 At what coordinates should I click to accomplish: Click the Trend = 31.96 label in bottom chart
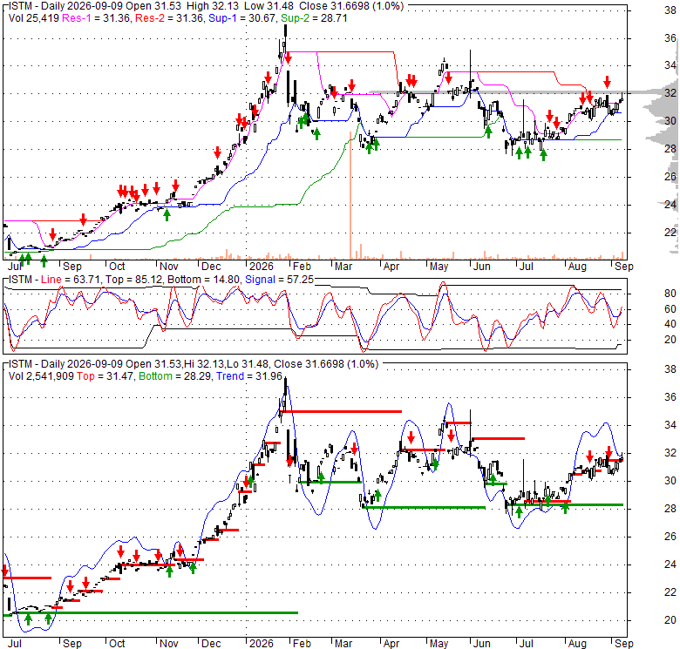click(x=249, y=376)
